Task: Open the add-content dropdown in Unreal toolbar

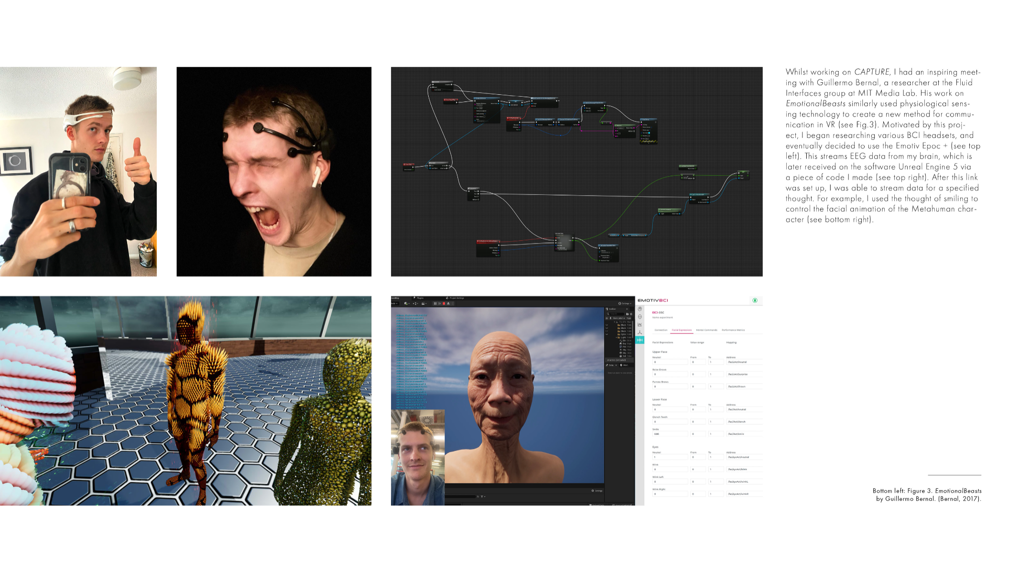Action: pos(407,303)
